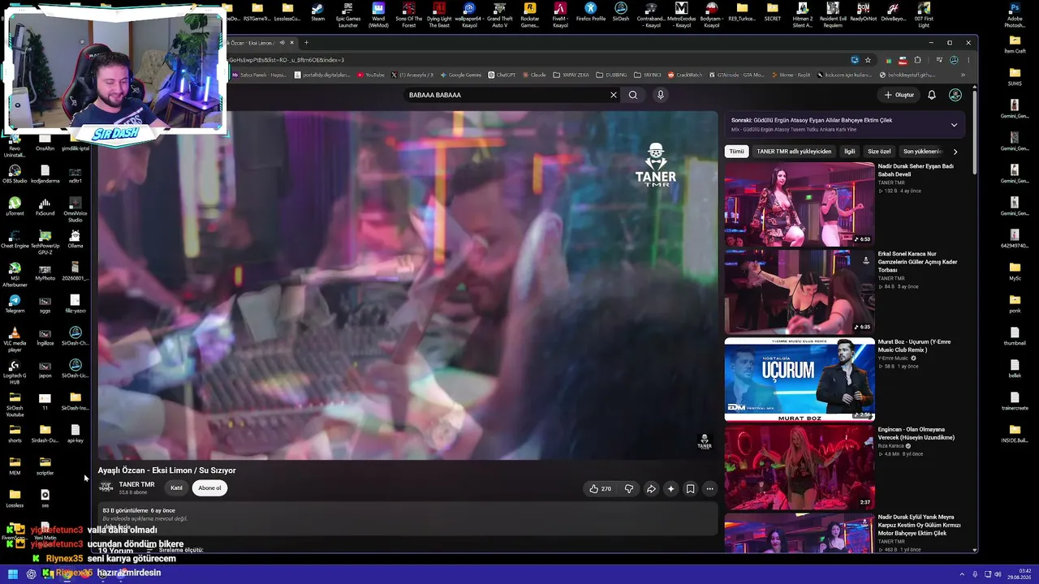Select the VLC media player desktop icon
Viewport: 1039px width, 584px height.
point(15,340)
